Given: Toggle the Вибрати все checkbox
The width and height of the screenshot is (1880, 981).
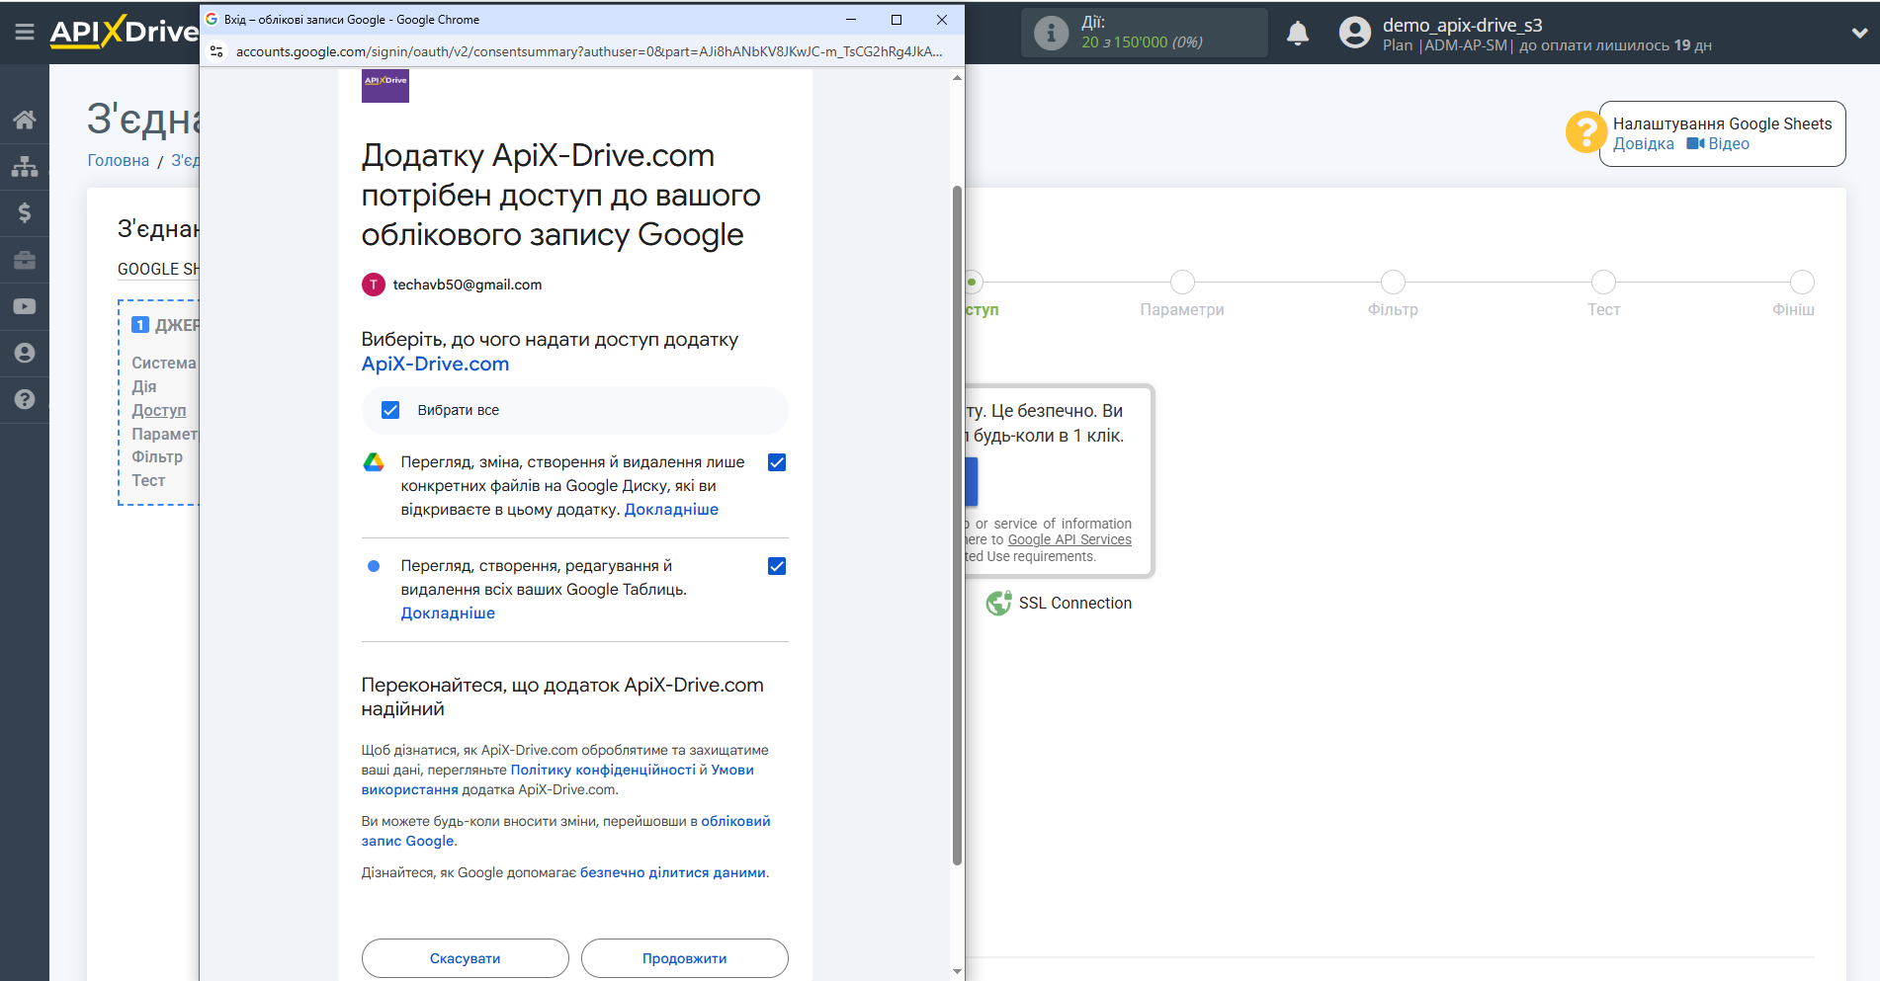Looking at the screenshot, I should click(390, 410).
